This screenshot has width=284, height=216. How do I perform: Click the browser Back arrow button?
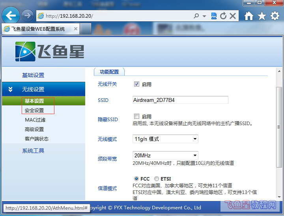(11, 16)
